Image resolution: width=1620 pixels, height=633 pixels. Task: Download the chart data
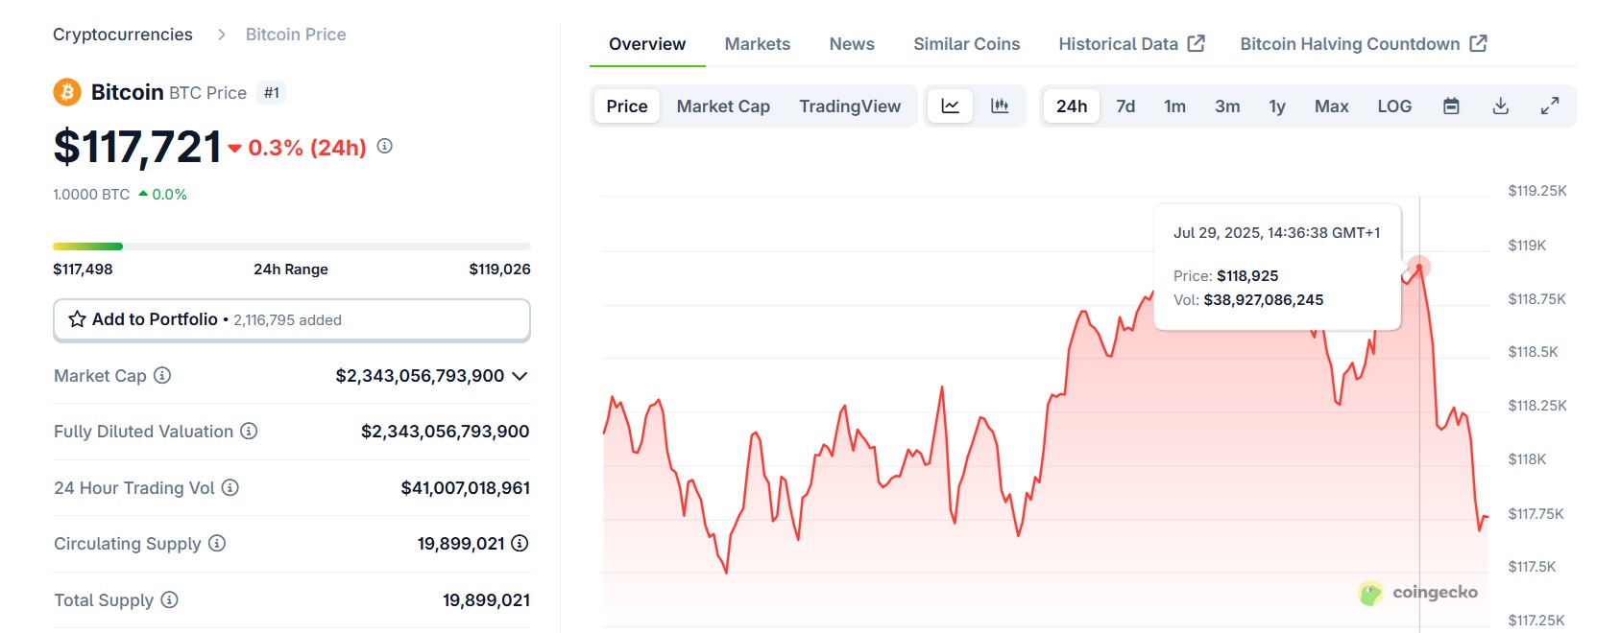coord(1500,105)
